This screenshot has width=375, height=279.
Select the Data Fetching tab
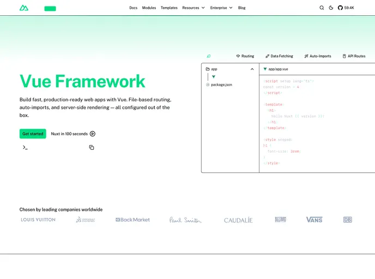click(x=279, y=56)
